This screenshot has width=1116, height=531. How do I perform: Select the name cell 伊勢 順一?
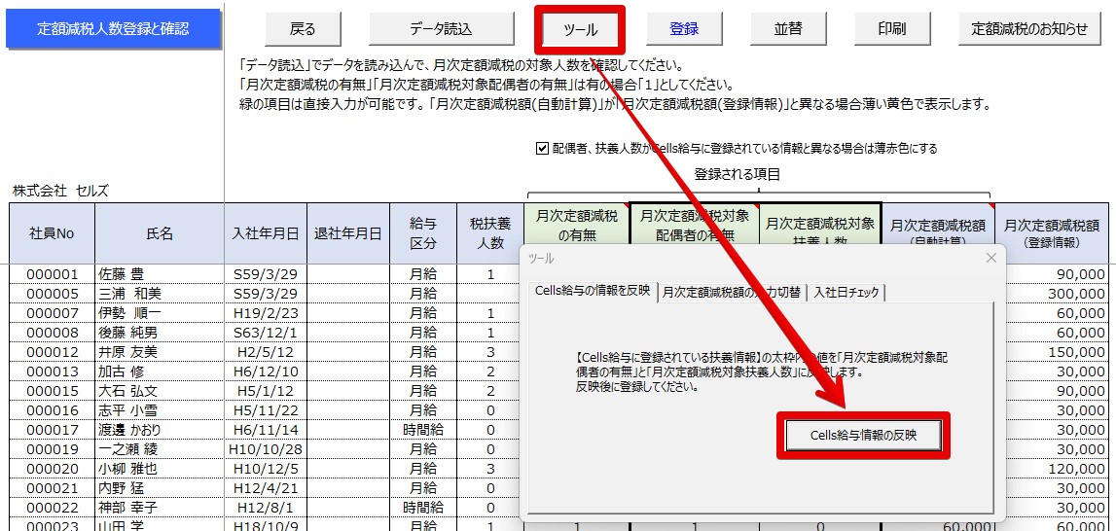tap(160, 313)
